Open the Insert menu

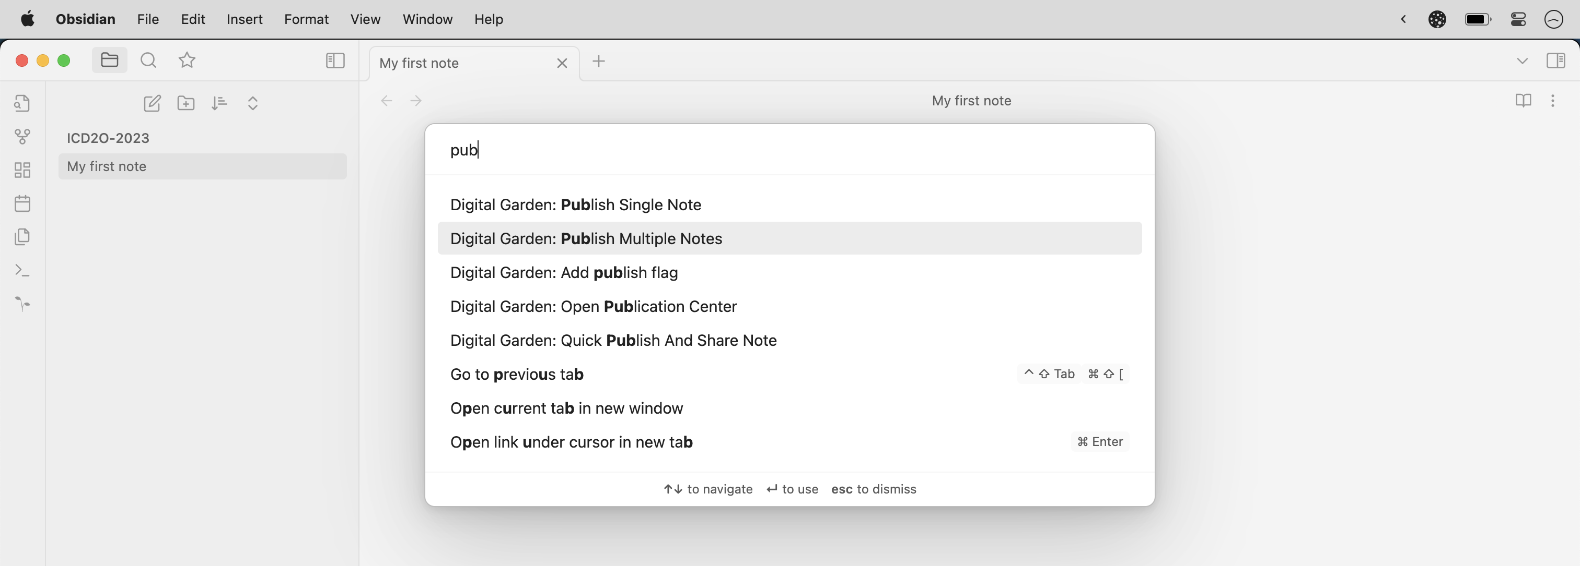pyautogui.click(x=244, y=19)
